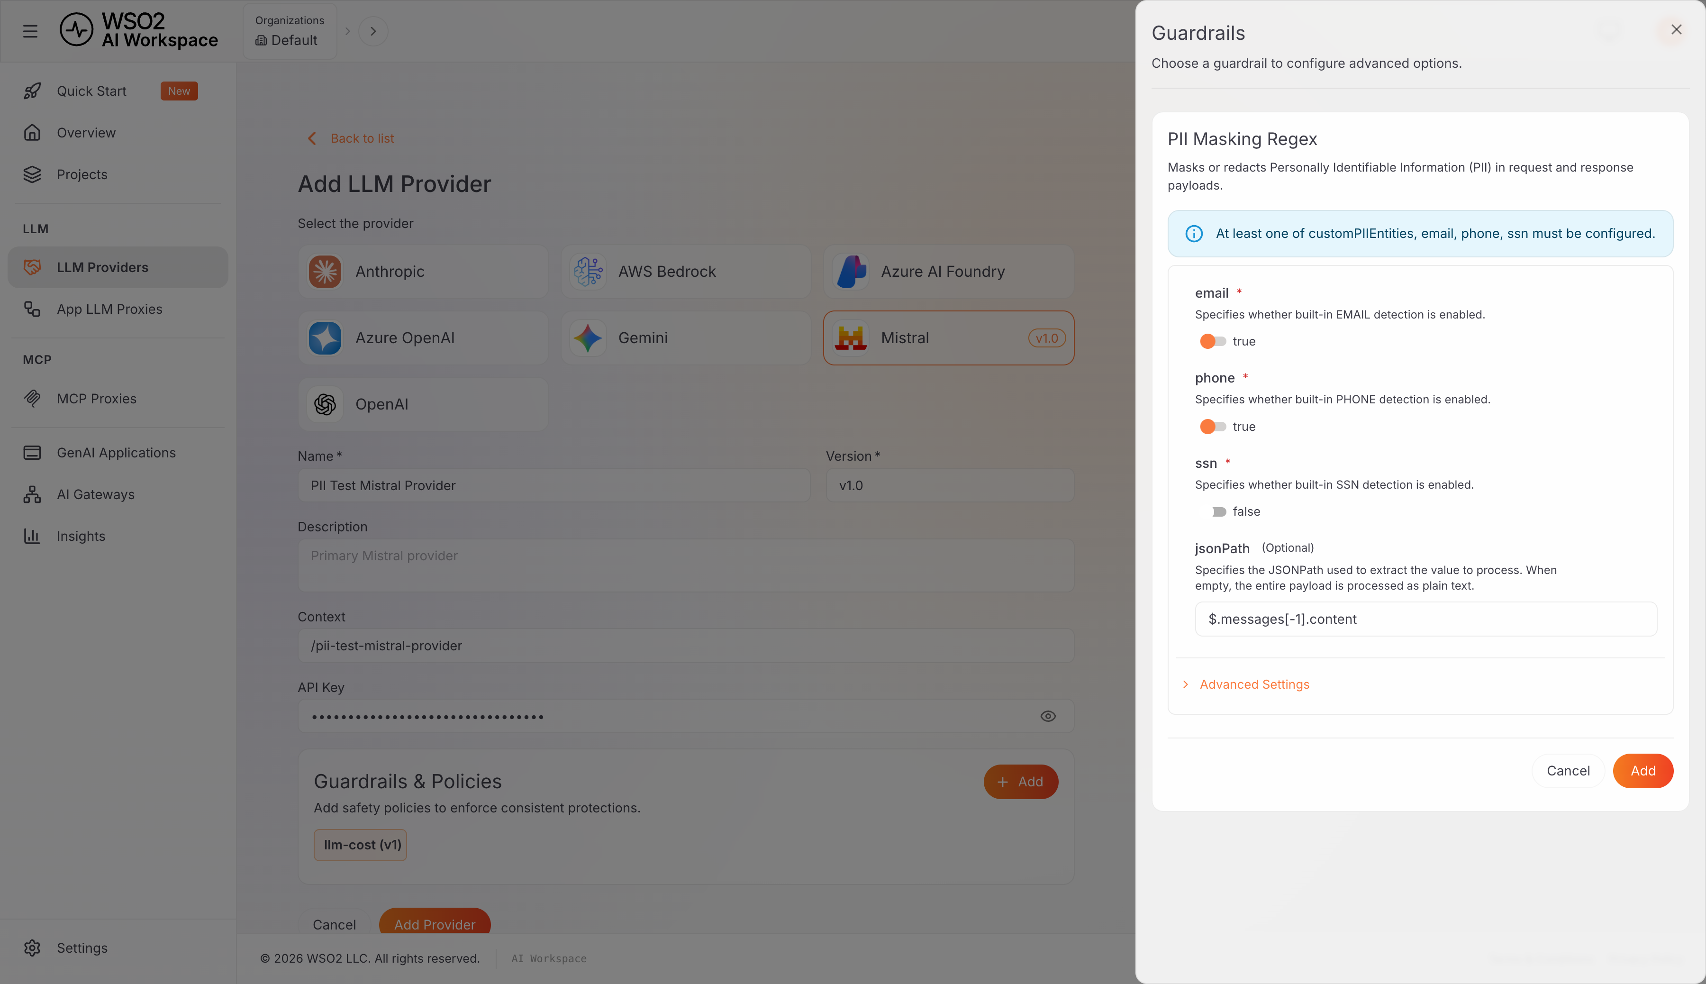Select the Gemini provider icon
This screenshot has height=984, width=1706.
[588, 338]
